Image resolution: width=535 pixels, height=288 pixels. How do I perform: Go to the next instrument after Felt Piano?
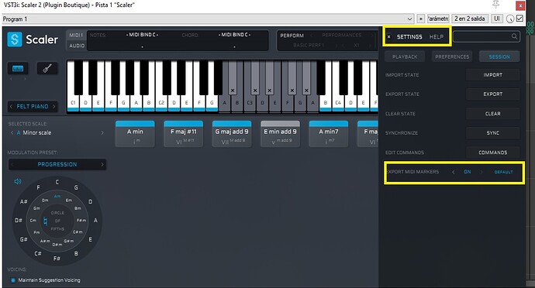[x=53, y=107]
